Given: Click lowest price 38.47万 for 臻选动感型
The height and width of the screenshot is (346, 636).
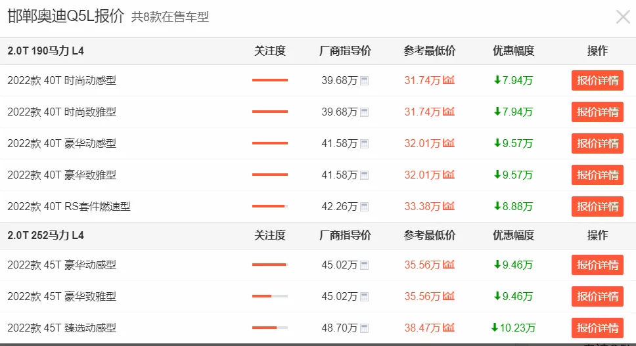Looking at the screenshot, I should 422,328.
